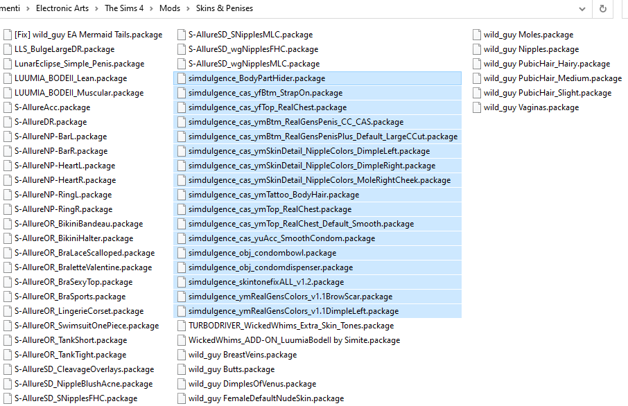Viewport: 628px width, 406px height.
Task: Select the file icon of simdulgence_BodyPartHider.package
Action: 182,78
